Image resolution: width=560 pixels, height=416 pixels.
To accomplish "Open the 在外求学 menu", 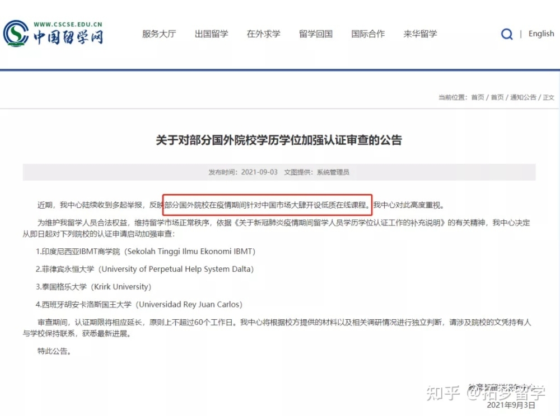I will click(264, 34).
